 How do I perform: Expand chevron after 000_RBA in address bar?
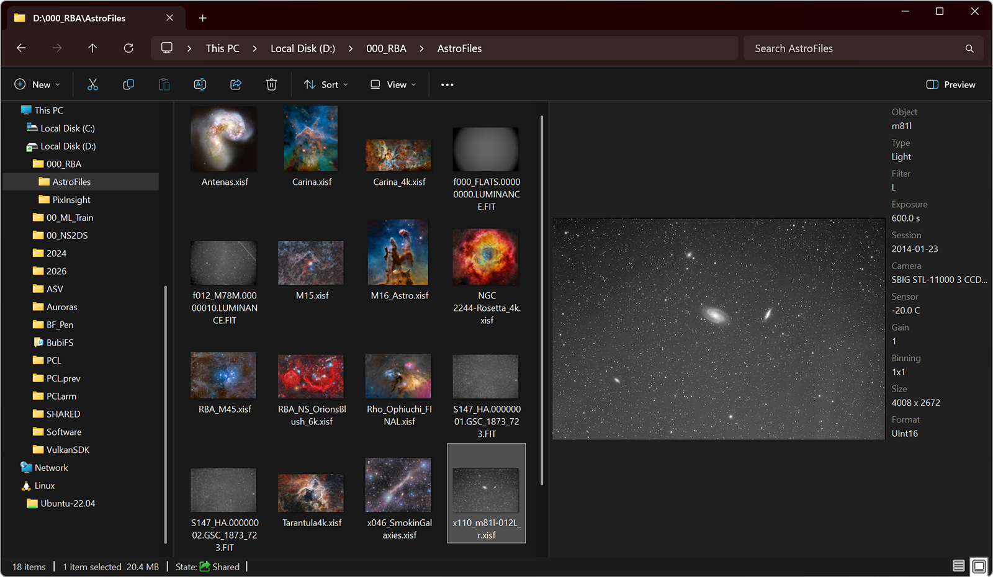[421, 48]
